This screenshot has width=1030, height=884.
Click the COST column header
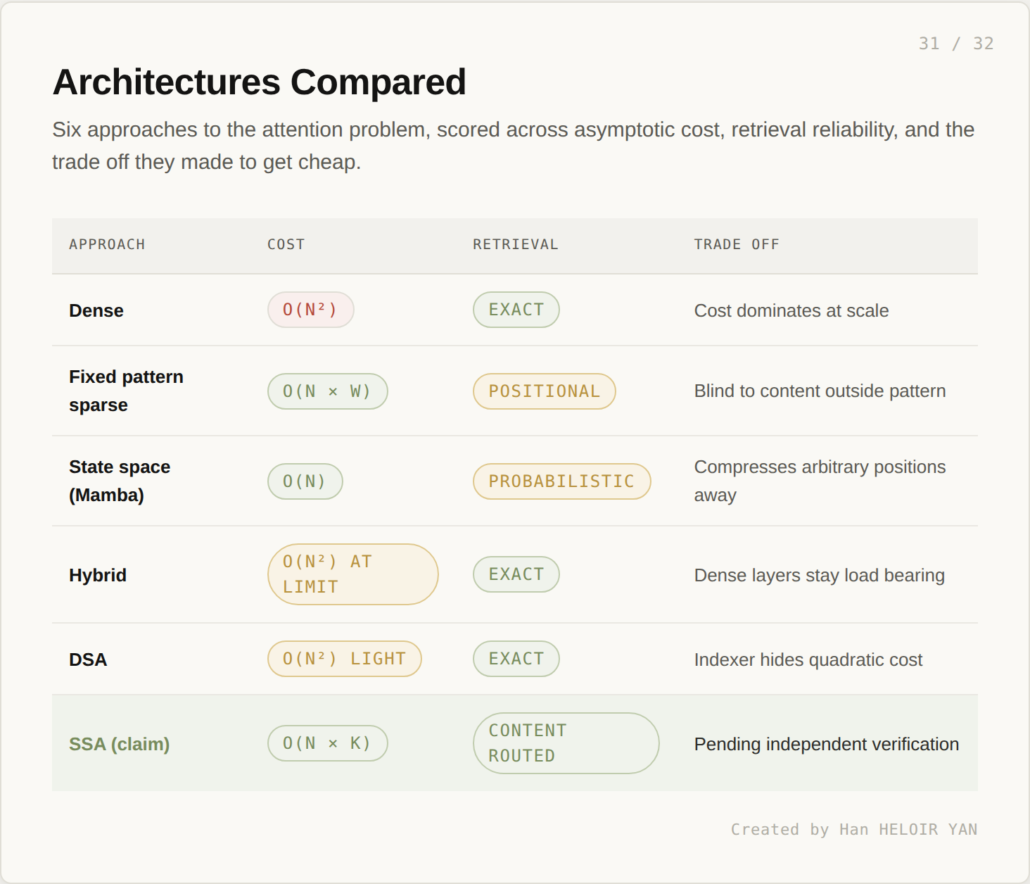[286, 244]
